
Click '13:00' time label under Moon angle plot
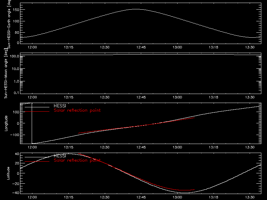(x=177, y=97)
